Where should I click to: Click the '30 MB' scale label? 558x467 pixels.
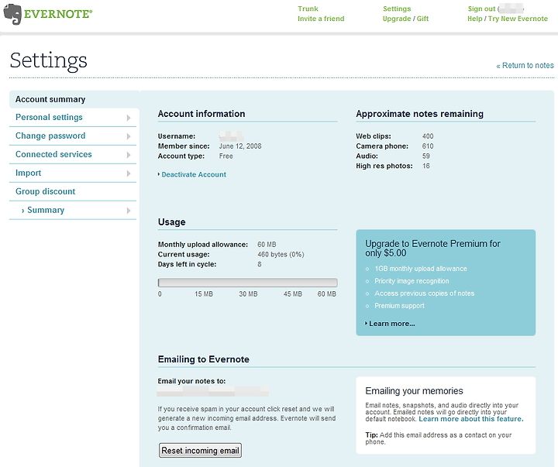pos(248,294)
